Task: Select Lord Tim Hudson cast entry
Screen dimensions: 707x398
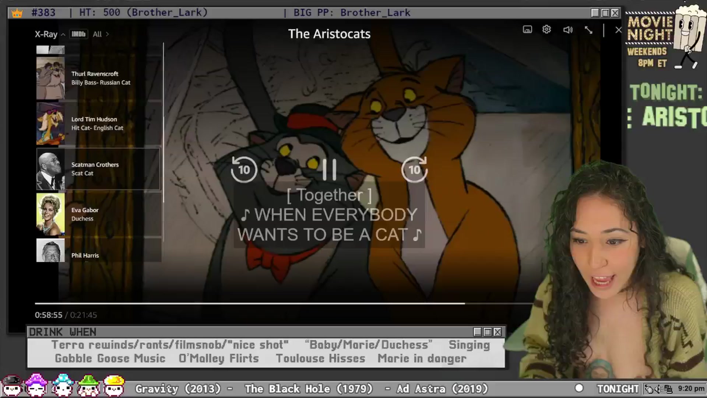Action: (x=99, y=123)
